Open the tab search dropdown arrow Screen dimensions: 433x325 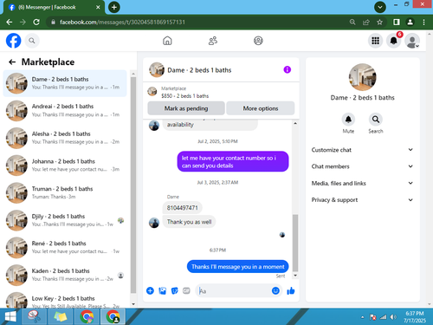point(380,7)
